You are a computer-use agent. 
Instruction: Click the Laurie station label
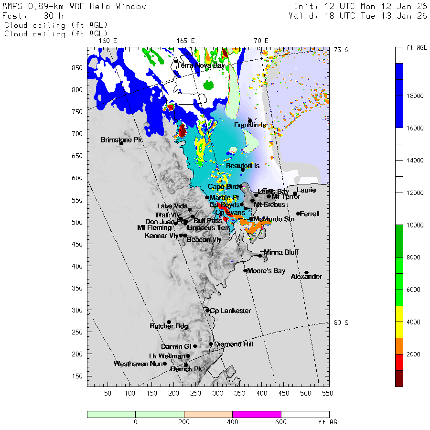(x=306, y=190)
